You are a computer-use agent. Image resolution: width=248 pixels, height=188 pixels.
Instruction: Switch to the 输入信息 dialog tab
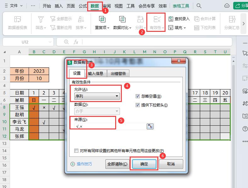tap(96, 73)
